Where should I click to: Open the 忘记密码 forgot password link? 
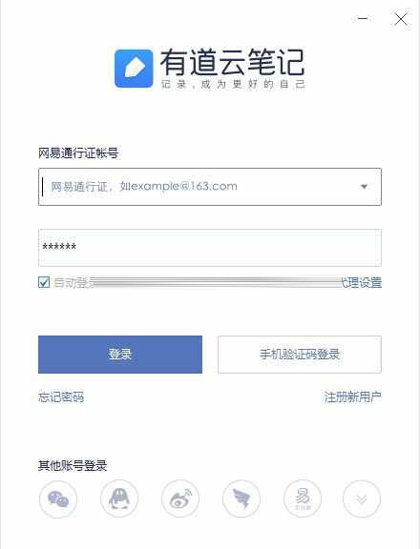point(61,397)
